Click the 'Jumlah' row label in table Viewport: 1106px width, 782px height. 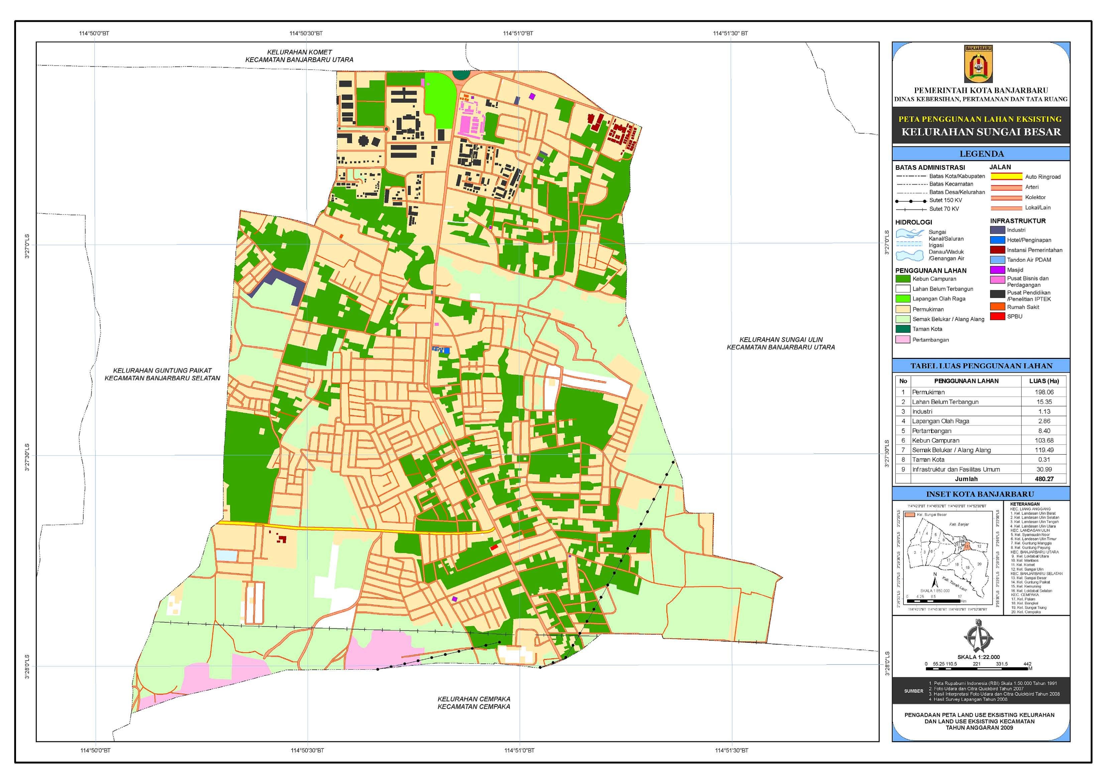966,479
